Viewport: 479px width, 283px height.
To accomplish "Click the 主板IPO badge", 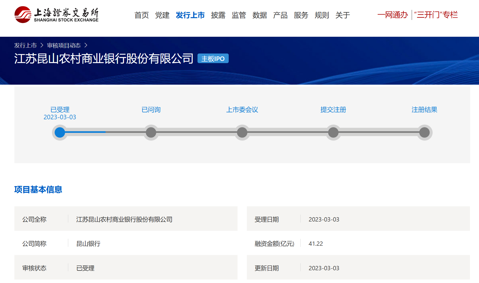I will pyautogui.click(x=213, y=59).
